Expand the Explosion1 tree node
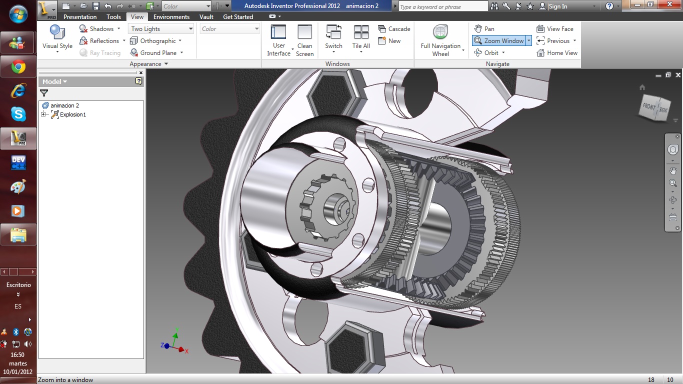 [43, 114]
